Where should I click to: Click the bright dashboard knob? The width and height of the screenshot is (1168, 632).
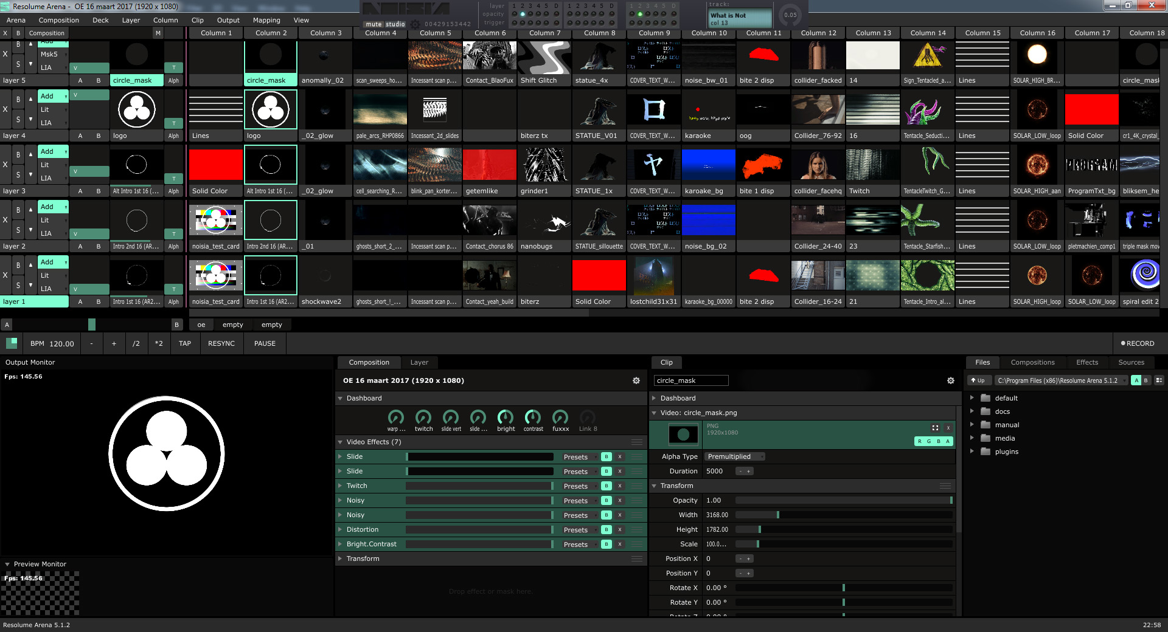506,417
